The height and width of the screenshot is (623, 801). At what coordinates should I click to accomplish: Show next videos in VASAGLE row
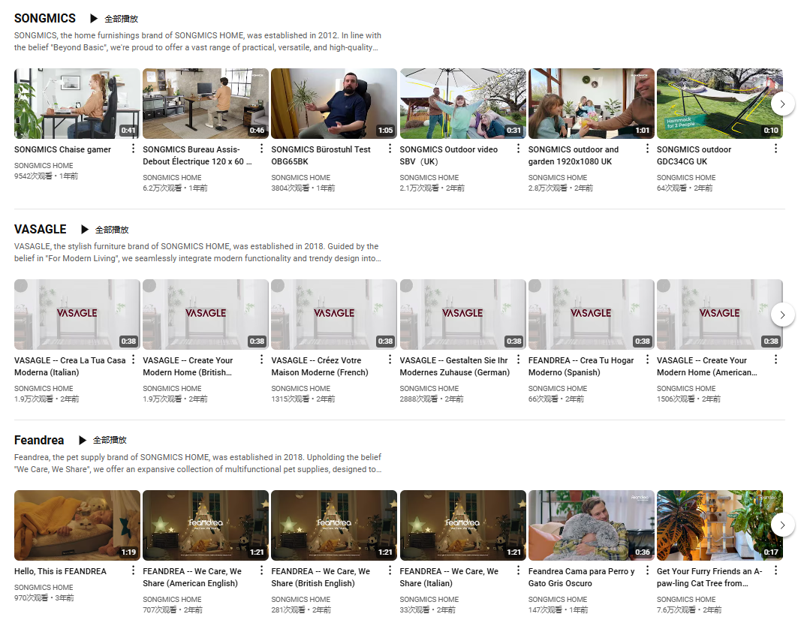tap(782, 315)
